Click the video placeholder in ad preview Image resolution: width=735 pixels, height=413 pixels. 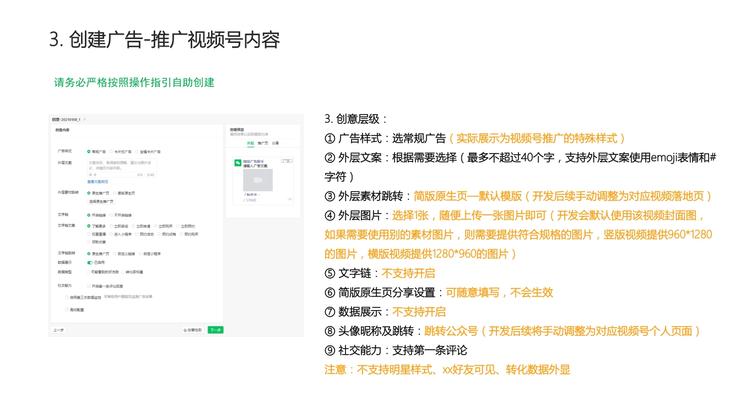click(258, 180)
